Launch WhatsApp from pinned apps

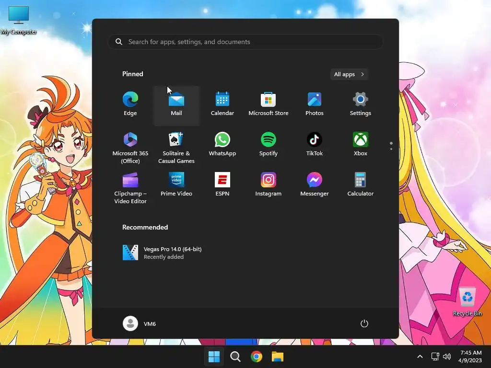pyautogui.click(x=222, y=145)
